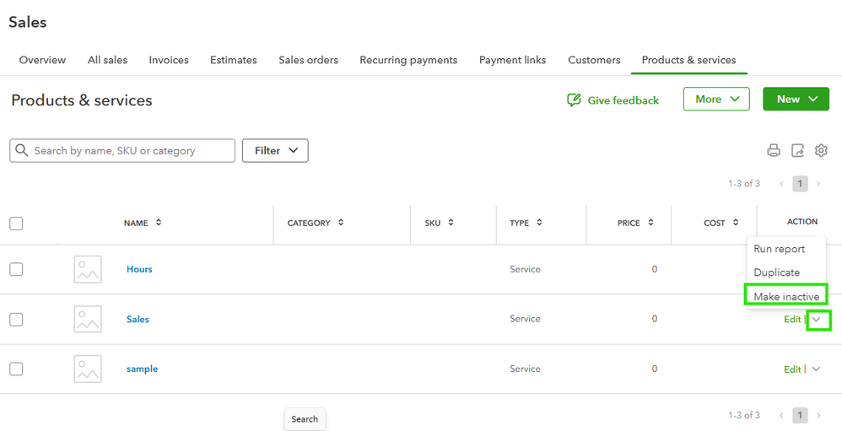The image size is (842, 431).
Task: Click the print icon above the table
Action: (774, 151)
